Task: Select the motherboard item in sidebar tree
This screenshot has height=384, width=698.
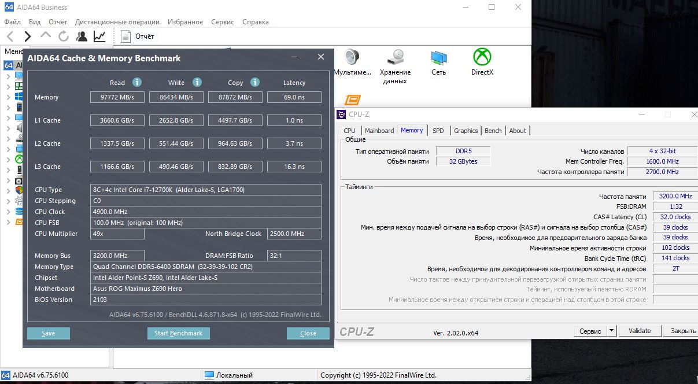Action: click(x=19, y=85)
